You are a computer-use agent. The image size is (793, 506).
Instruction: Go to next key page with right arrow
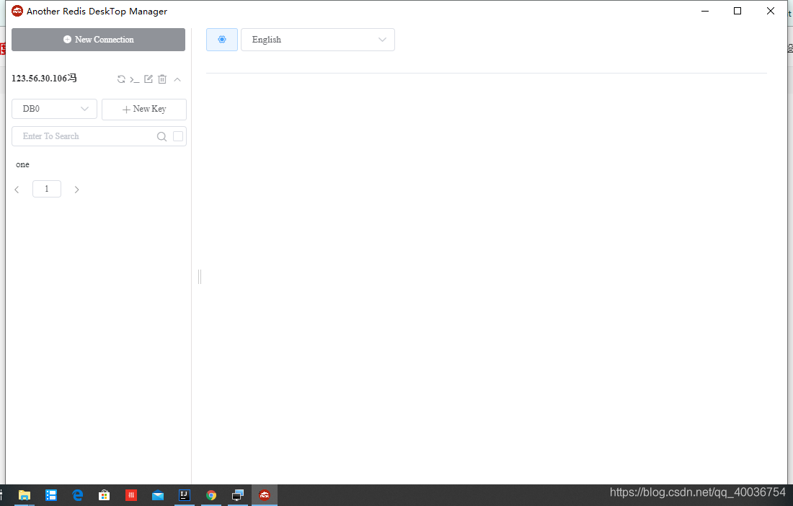[76, 189]
